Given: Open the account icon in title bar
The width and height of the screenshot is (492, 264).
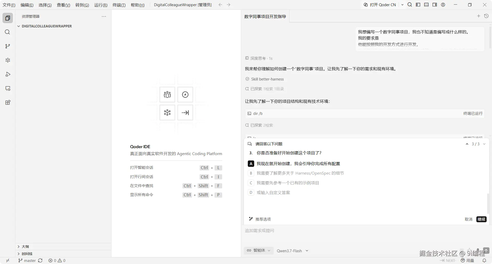Looking at the screenshot, I should point(443,5).
